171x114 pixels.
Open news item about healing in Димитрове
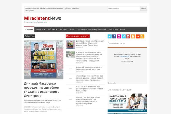[90, 43]
